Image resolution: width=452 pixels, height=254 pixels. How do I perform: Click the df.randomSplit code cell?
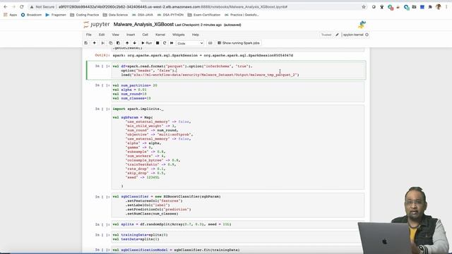point(238,224)
